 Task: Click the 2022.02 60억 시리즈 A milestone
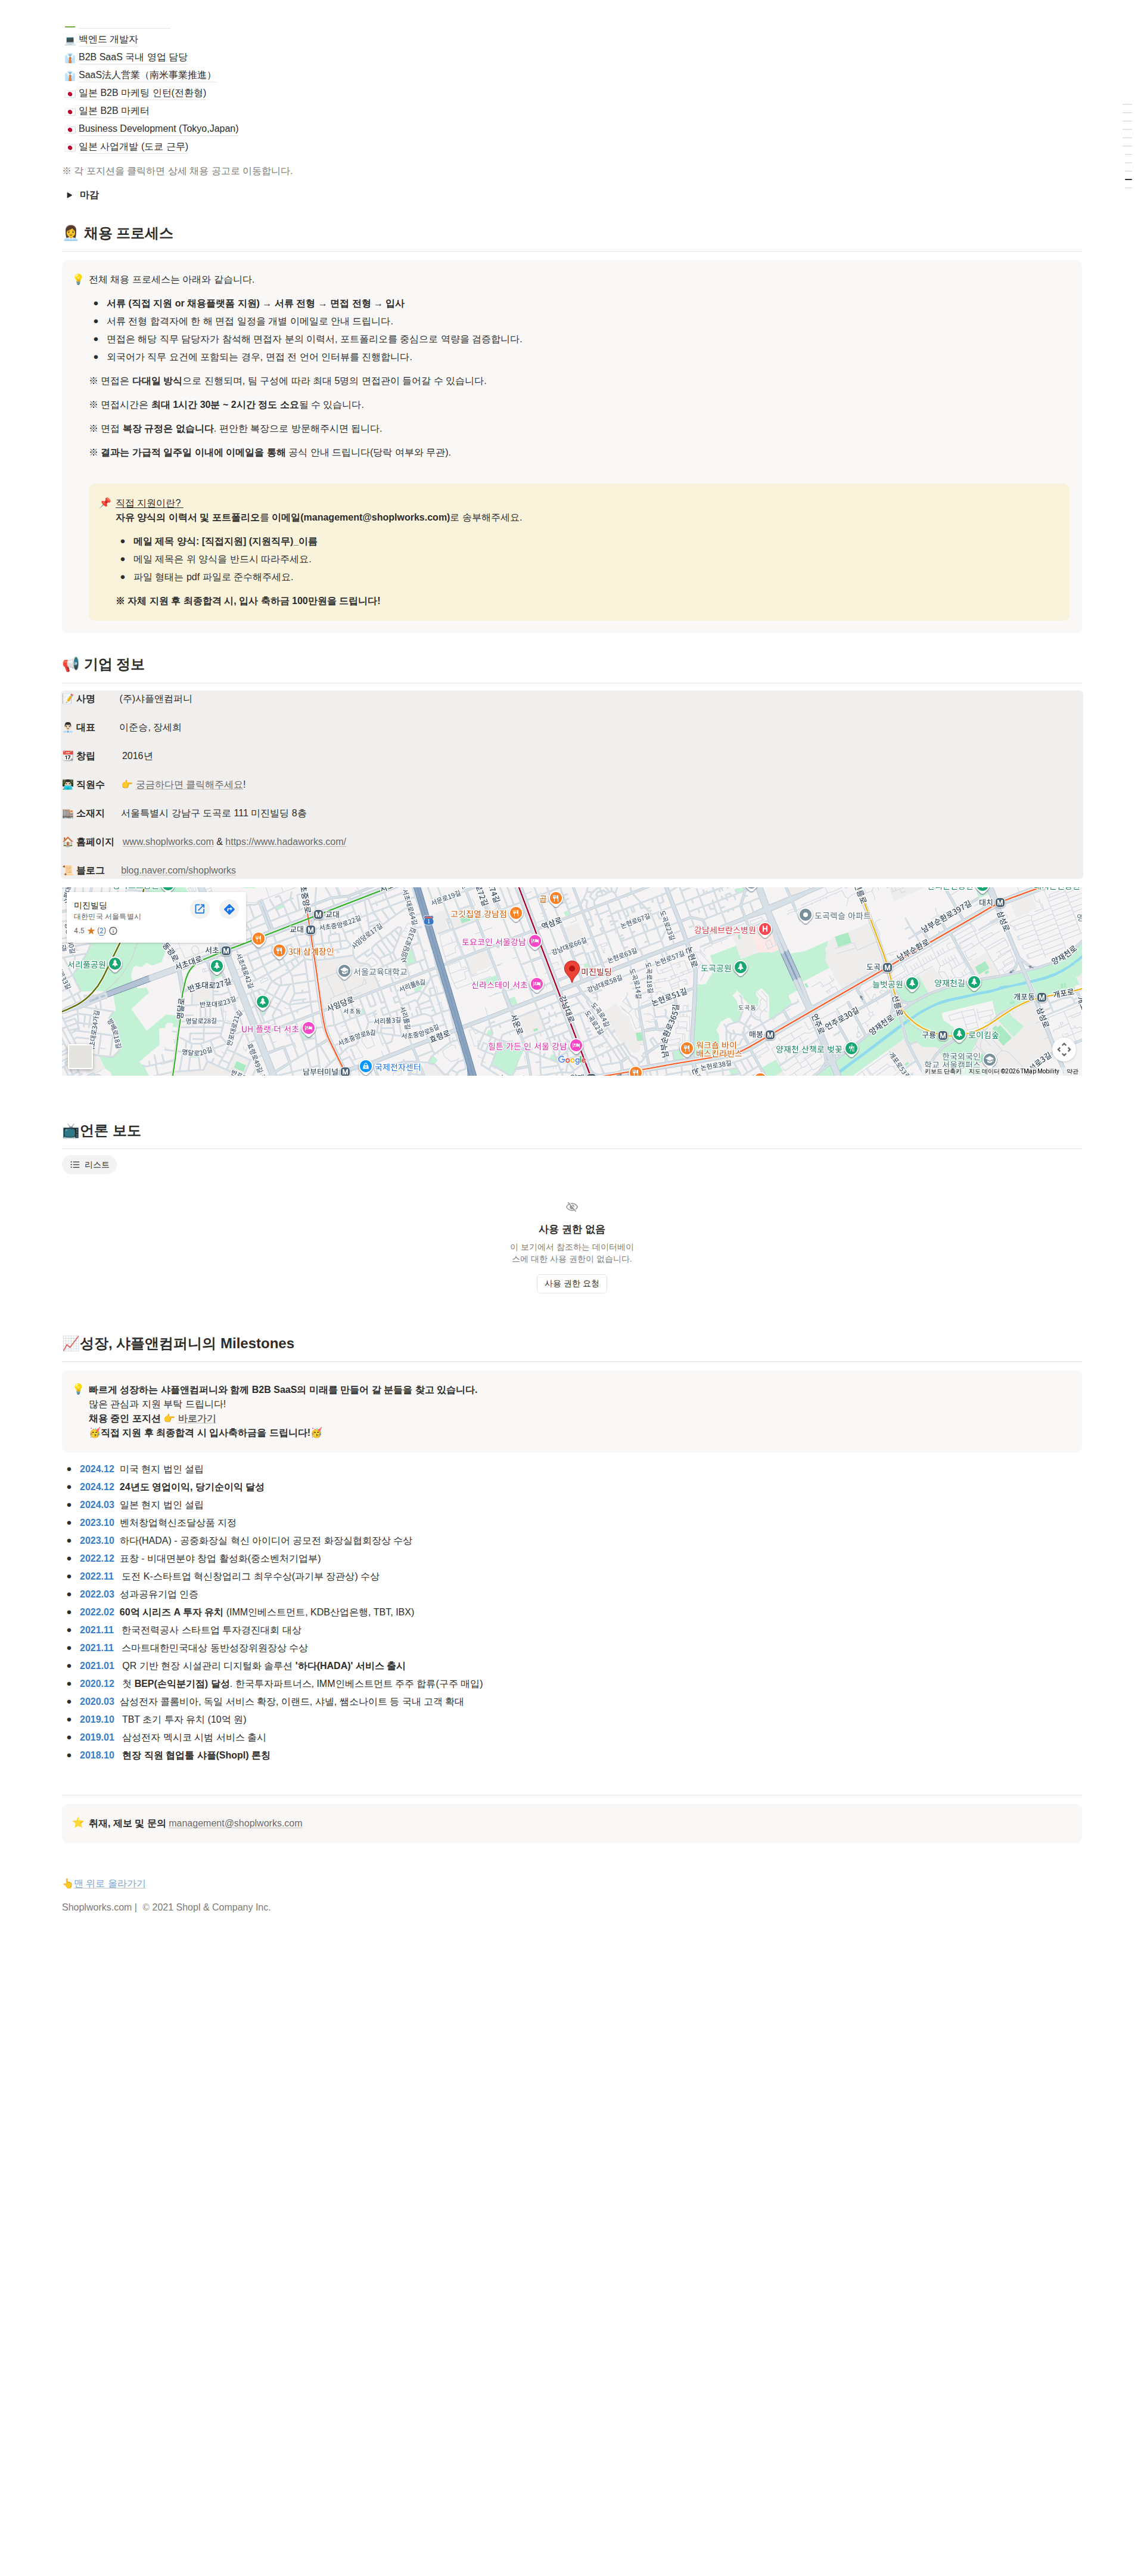click(x=247, y=1612)
